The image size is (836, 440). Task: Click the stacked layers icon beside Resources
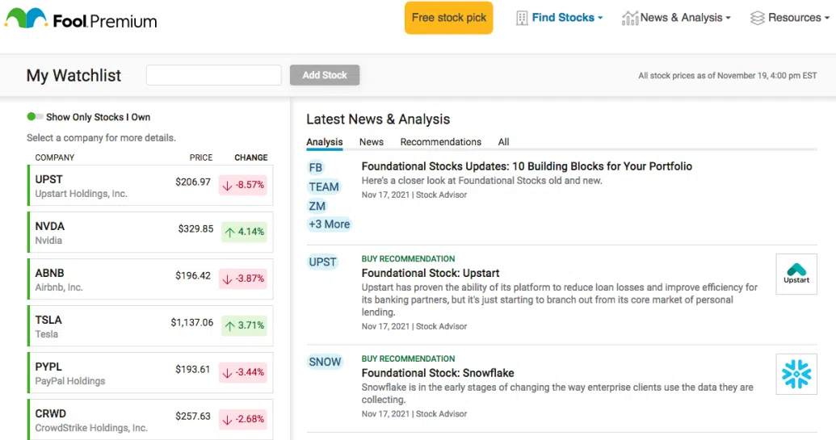tap(757, 18)
